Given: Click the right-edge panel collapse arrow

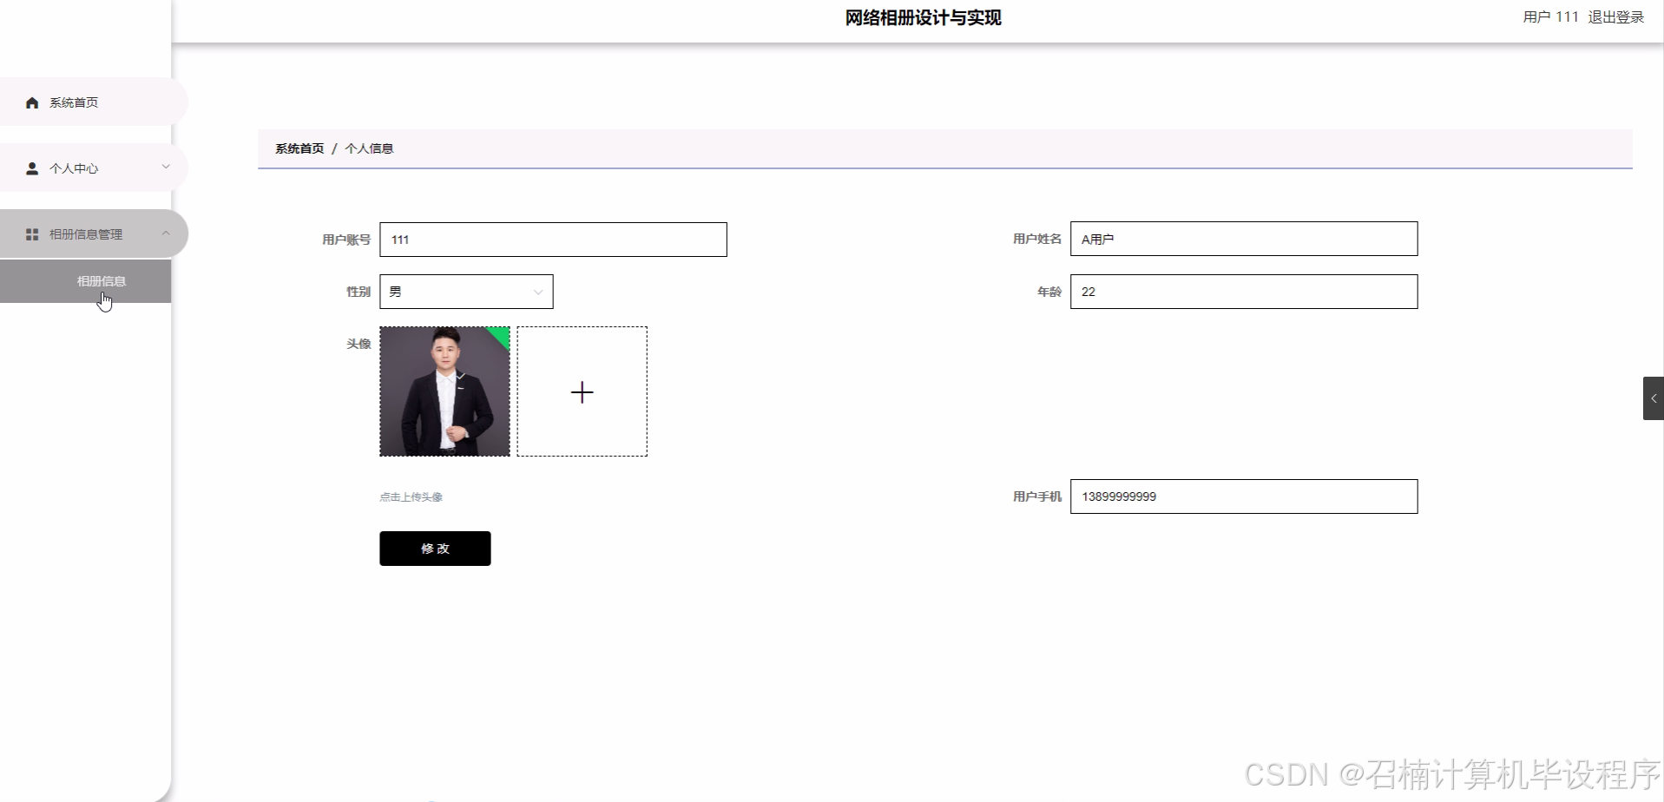Looking at the screenshot, I should tap(1654, 398).
